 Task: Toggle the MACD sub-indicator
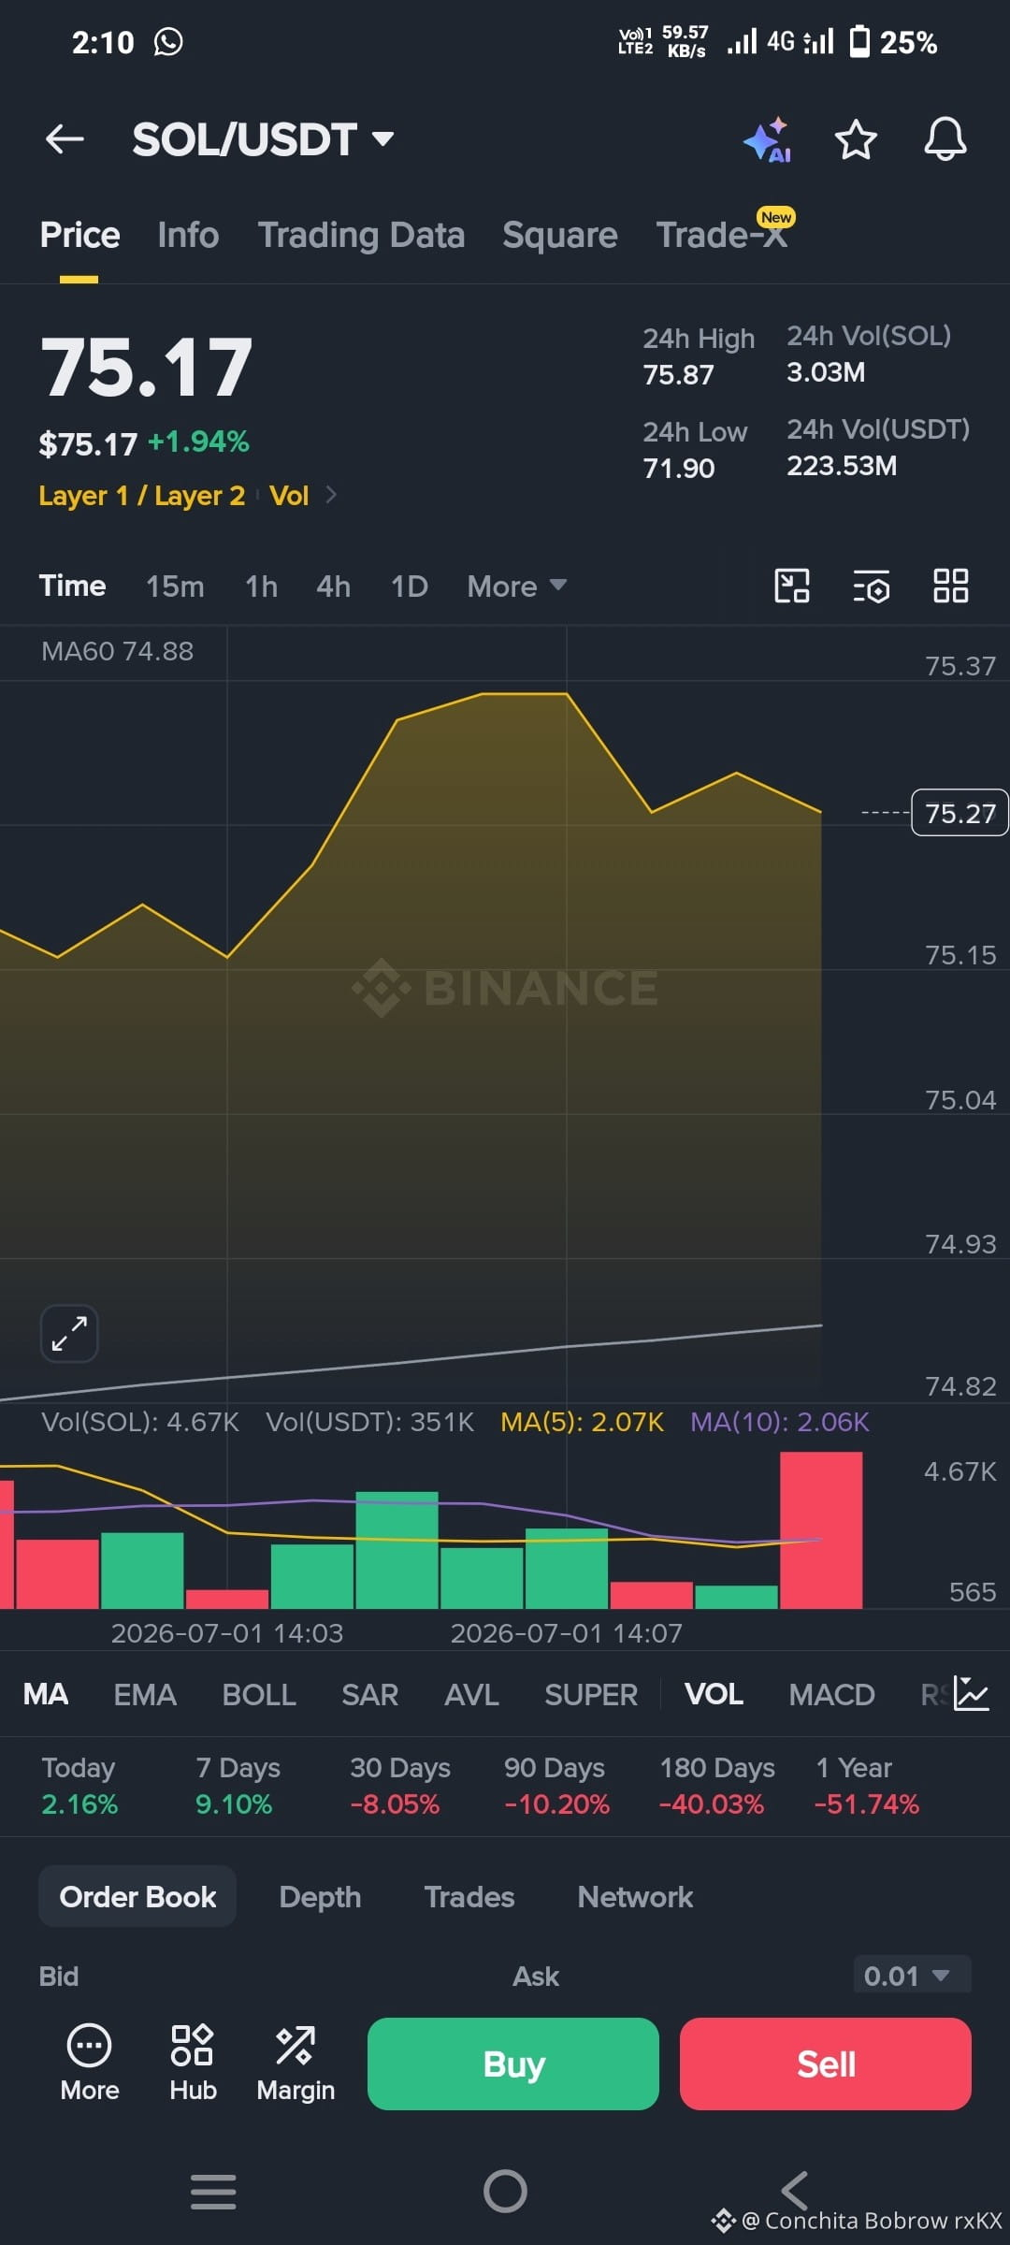point(831,1694)
